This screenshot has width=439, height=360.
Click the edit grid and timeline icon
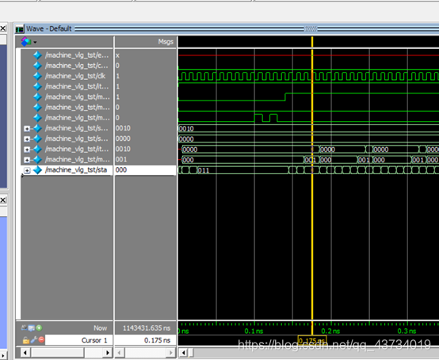coord(32,328)
